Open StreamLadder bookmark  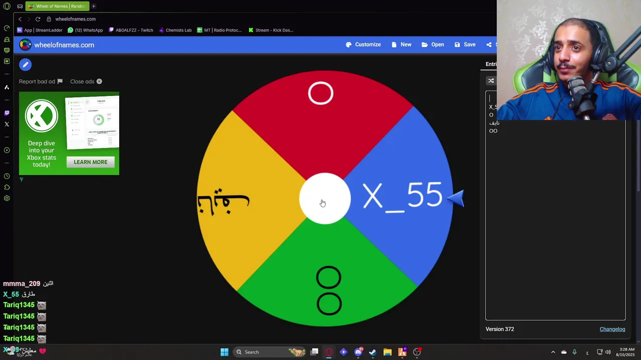click(40, 30)
